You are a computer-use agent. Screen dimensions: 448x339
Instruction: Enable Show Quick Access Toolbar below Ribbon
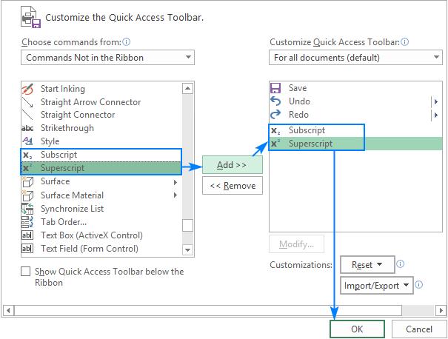pyautogui.click(x=27, y=272)
